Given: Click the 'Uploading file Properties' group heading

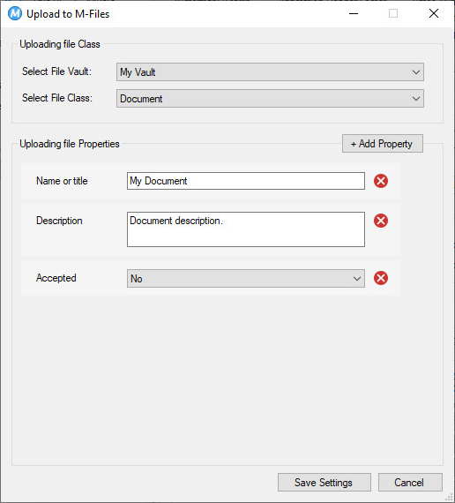Looking at the screenshot, I should [70, 144].
